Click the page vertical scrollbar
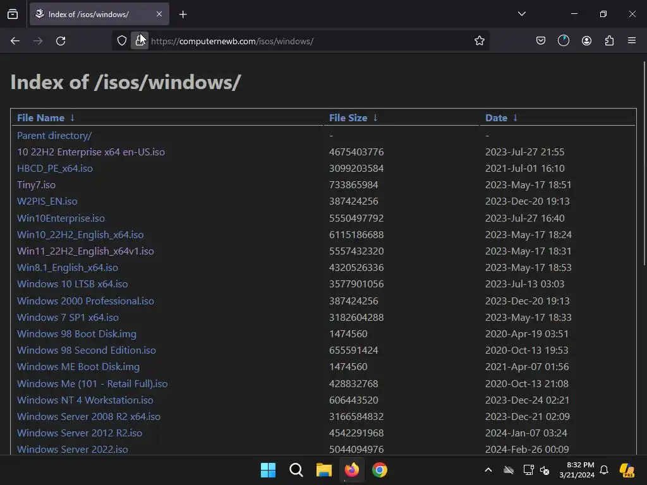Image resolution: width=647 pixels, height=485 pixels. 644,163
